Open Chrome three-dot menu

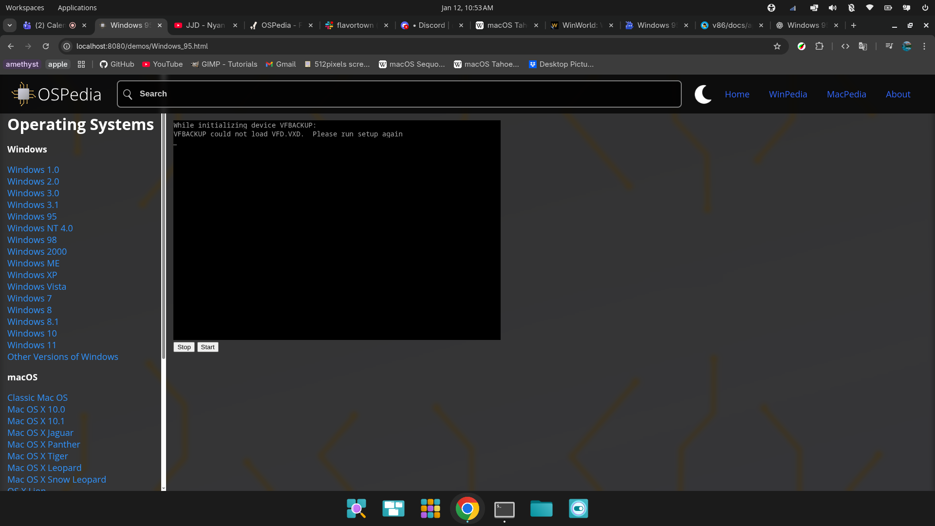pyautogui.click(x=924, y=46)
